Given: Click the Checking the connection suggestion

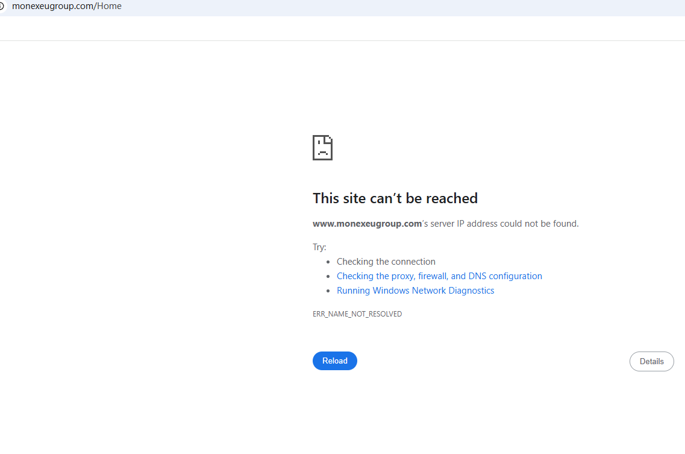Looking at the screenshot, I should [386, 262].
